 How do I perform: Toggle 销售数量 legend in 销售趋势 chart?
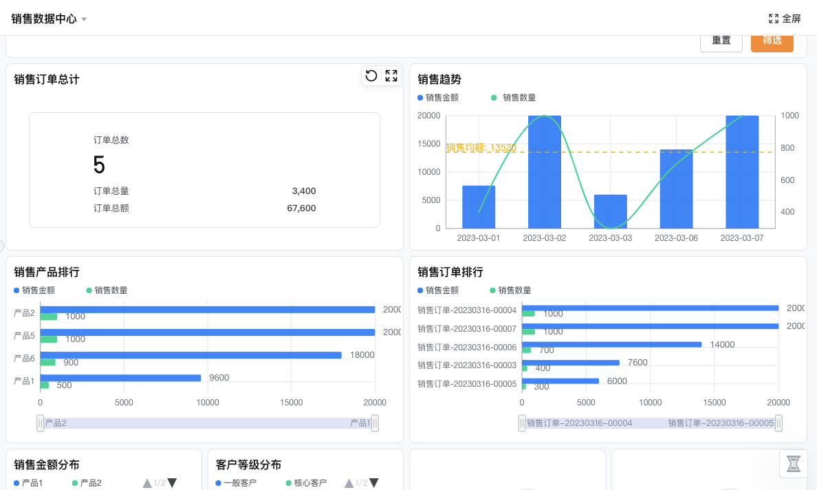point(513,98)
